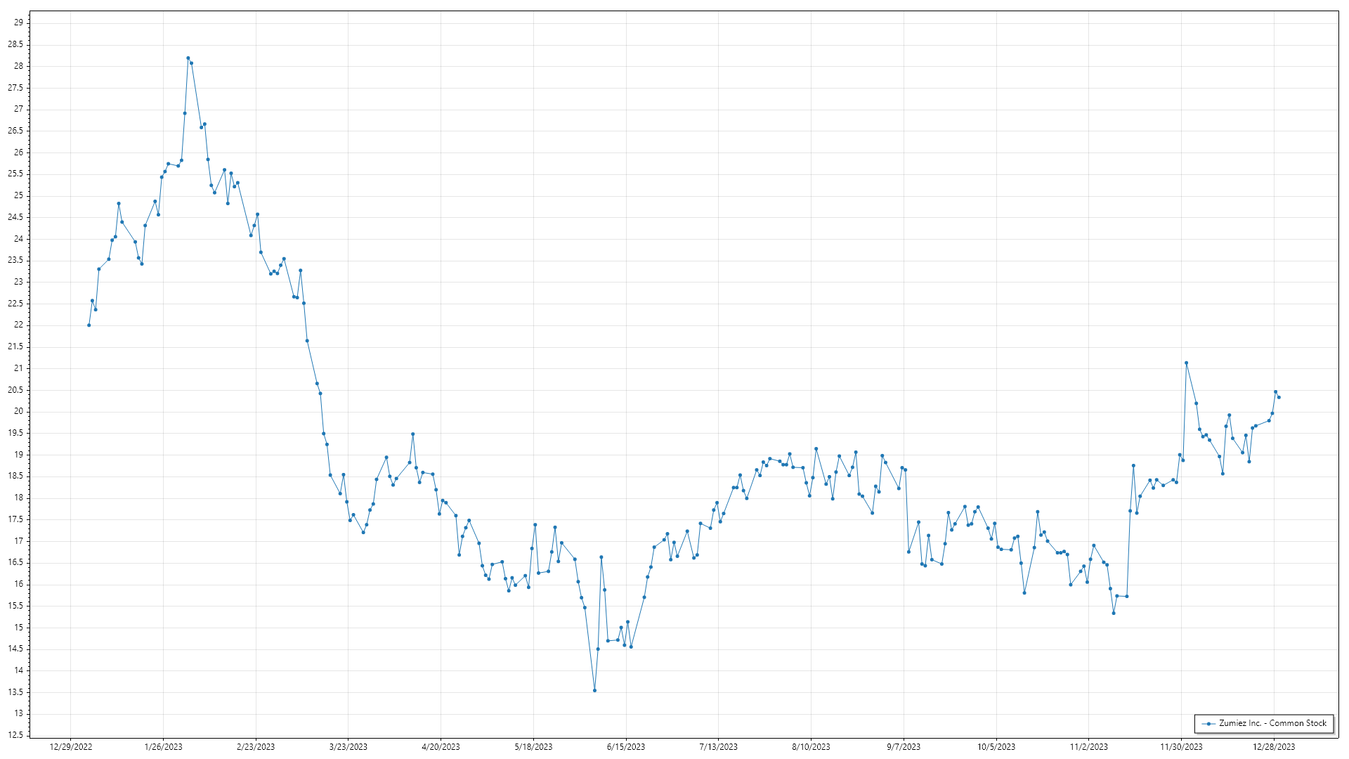This screenshot has height=759, width=1349.
Task: Click the 12.5 y-axis tick label
Action: (x=15, y=735)
